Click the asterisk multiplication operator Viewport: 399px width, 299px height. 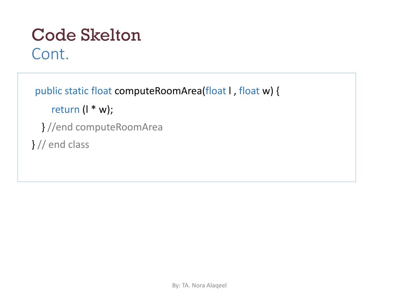click(x=94, y=108)
